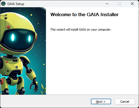139x108 pixels.
Task: Click the "GAIA Setup" title text
Action: (16, 4)
